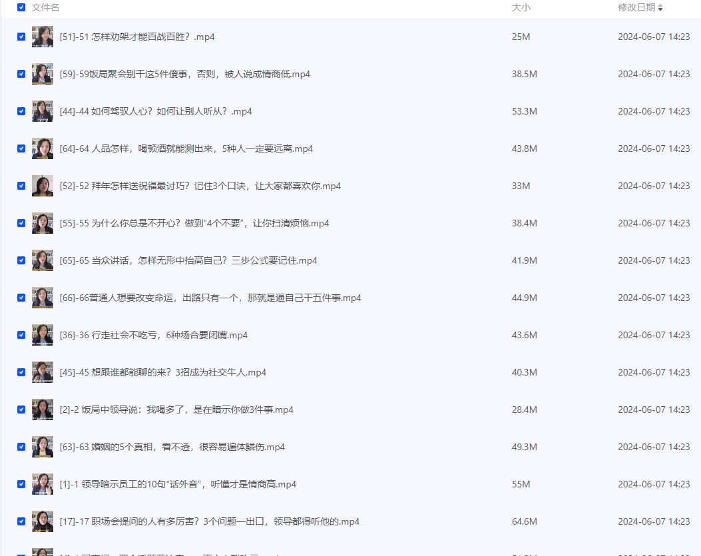Screen dimensions: 701x556
Task: Click thumbnail of '[66]-66普通人想要改变命运' video
Action: (43, 298)
